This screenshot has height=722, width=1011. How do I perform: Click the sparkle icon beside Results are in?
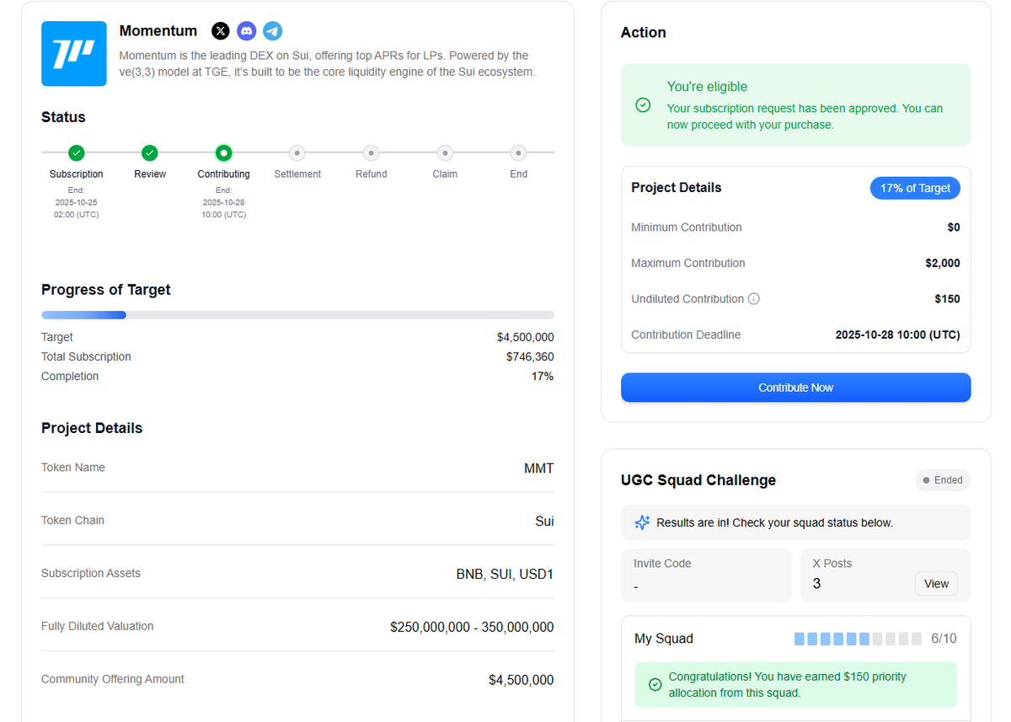[642, 522]
